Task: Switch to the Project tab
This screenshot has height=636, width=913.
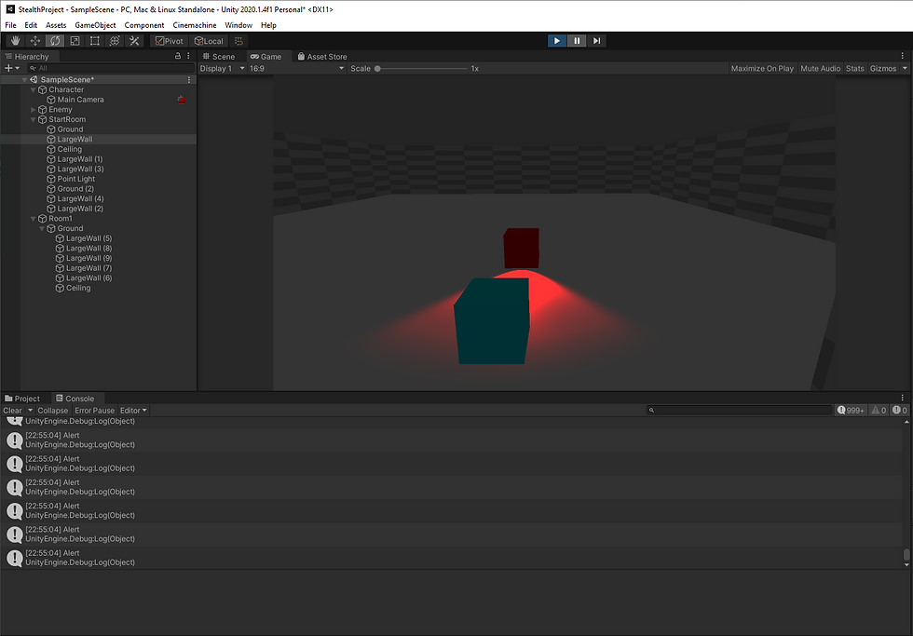Action: tap(22, 399)
